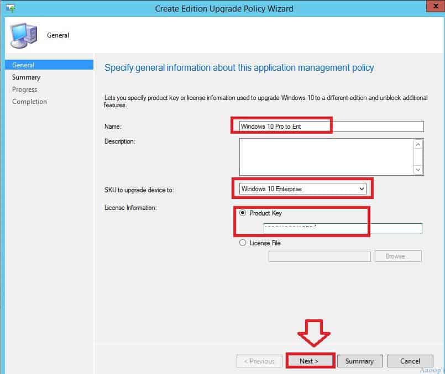Click the Product Key input field

(x=343, y=229)
